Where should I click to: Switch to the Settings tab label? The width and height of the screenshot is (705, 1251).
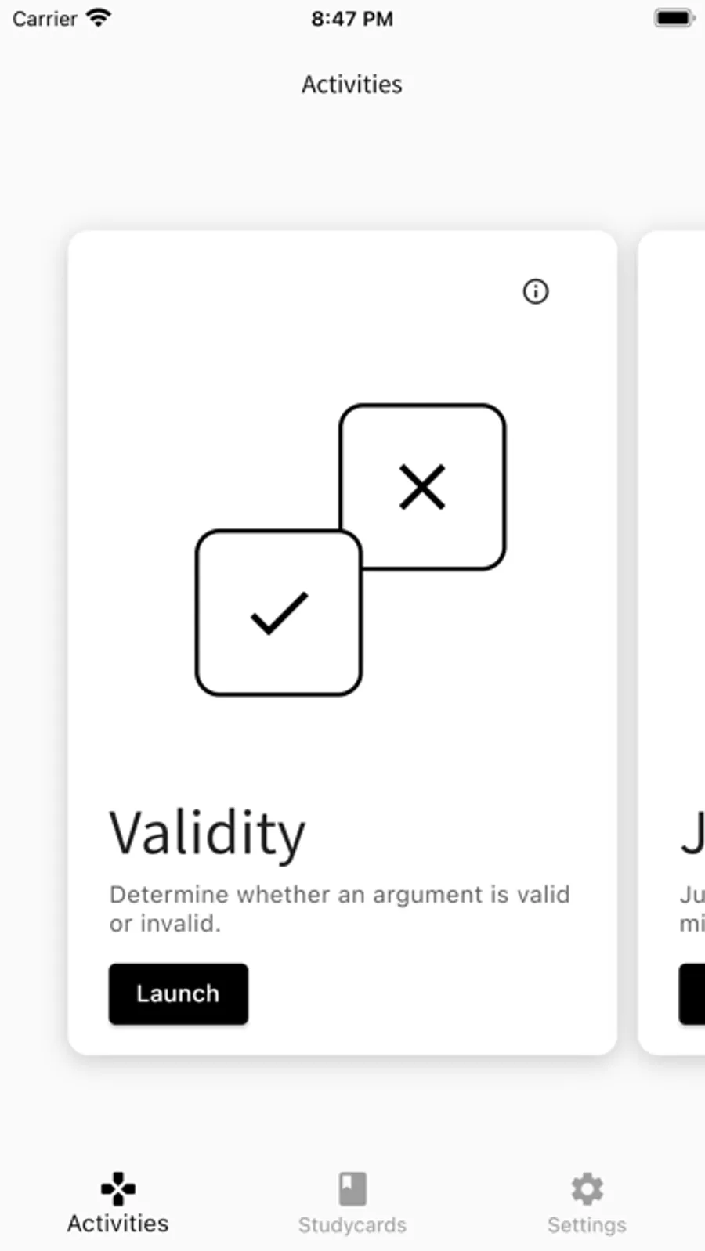point(587,1224)
